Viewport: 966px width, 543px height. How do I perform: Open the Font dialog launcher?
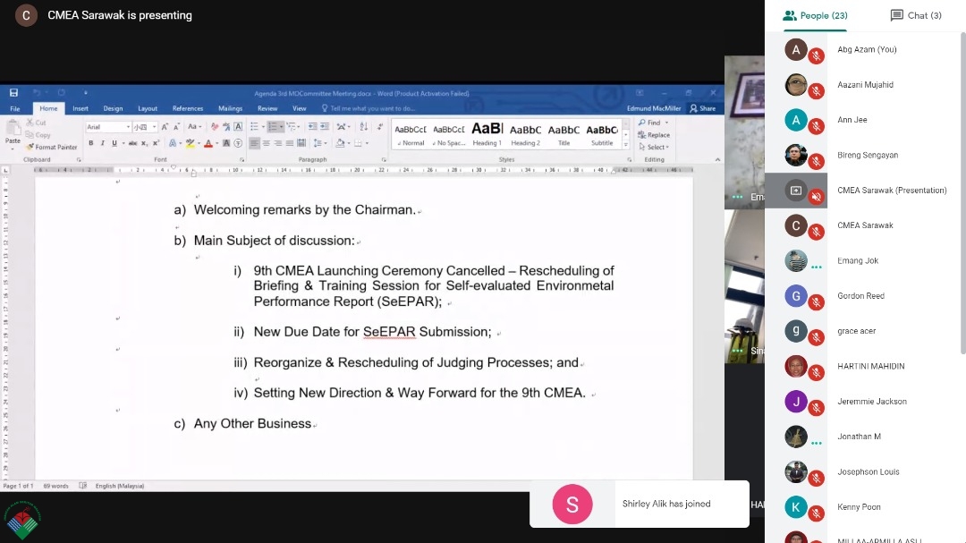pos(242,159)
